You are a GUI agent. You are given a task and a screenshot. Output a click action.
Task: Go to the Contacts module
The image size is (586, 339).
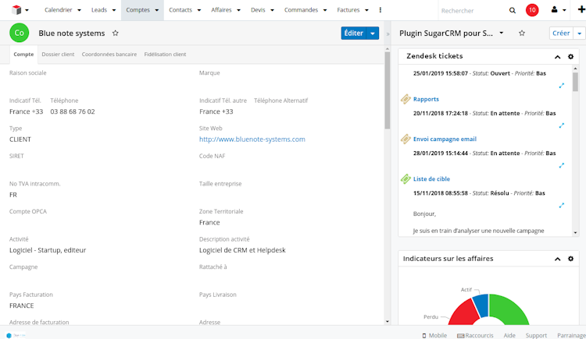(x=180, y=10)
